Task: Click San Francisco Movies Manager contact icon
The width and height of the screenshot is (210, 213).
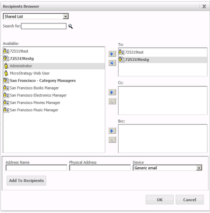Action: [x=6, y=103]
